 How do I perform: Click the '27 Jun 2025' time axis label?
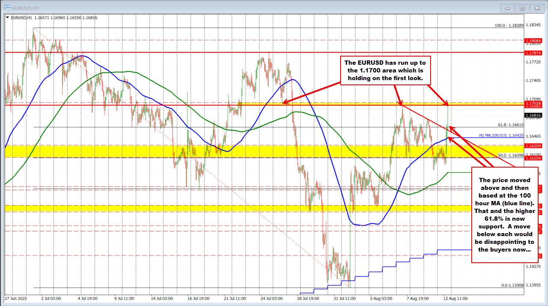pos(16,297)
